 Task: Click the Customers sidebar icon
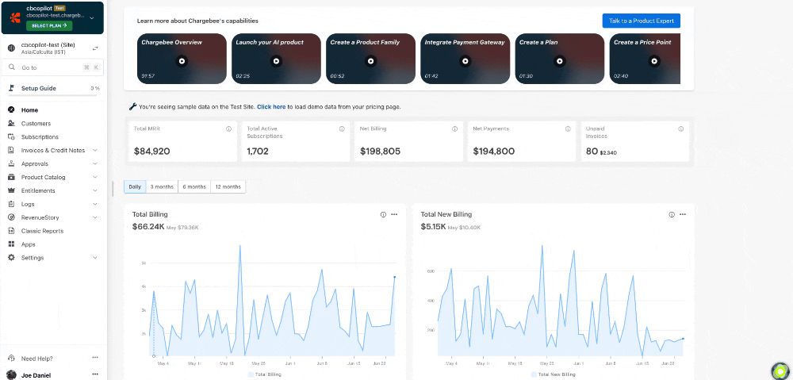pyautogui.click(x=11, y=124)
